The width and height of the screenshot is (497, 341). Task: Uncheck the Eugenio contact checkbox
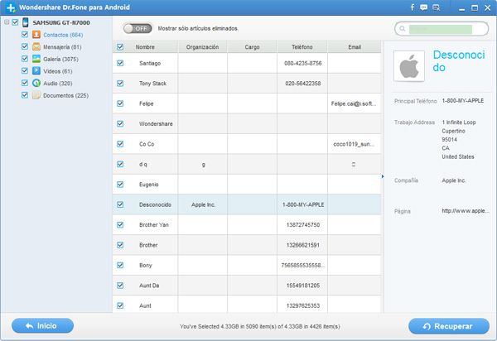pyautogui.click(x=120, y=185)
